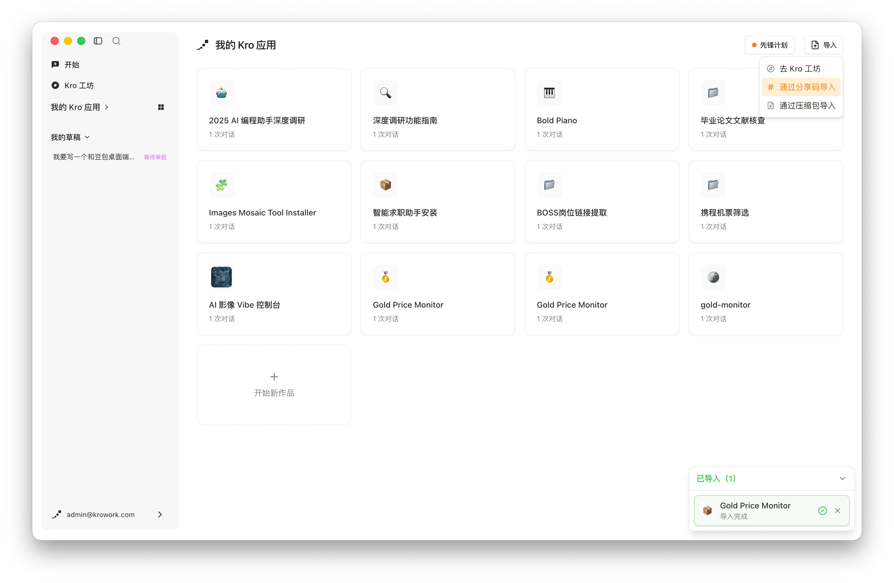Screen dimensions: 894x583
Task: Click the Kro logo beside admin@krowork.com
Action: [56, 514]
